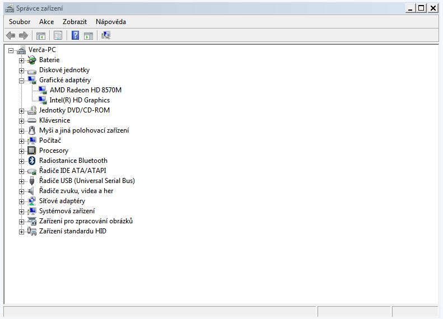
Task: Maximize the Správce zařízení window
Action: pos(421,8)
